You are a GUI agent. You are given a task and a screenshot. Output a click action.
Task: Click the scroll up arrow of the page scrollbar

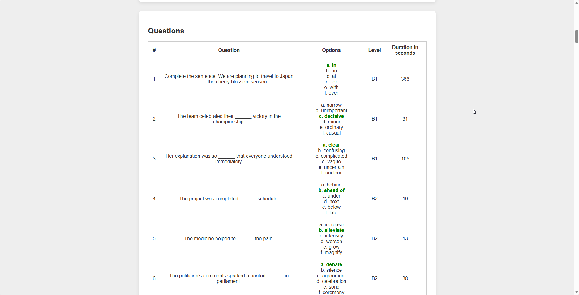(x=577, y=2)
